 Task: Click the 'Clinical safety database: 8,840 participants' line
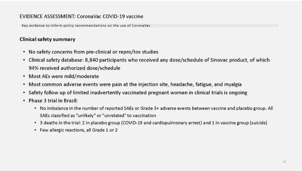pos(149,60)
